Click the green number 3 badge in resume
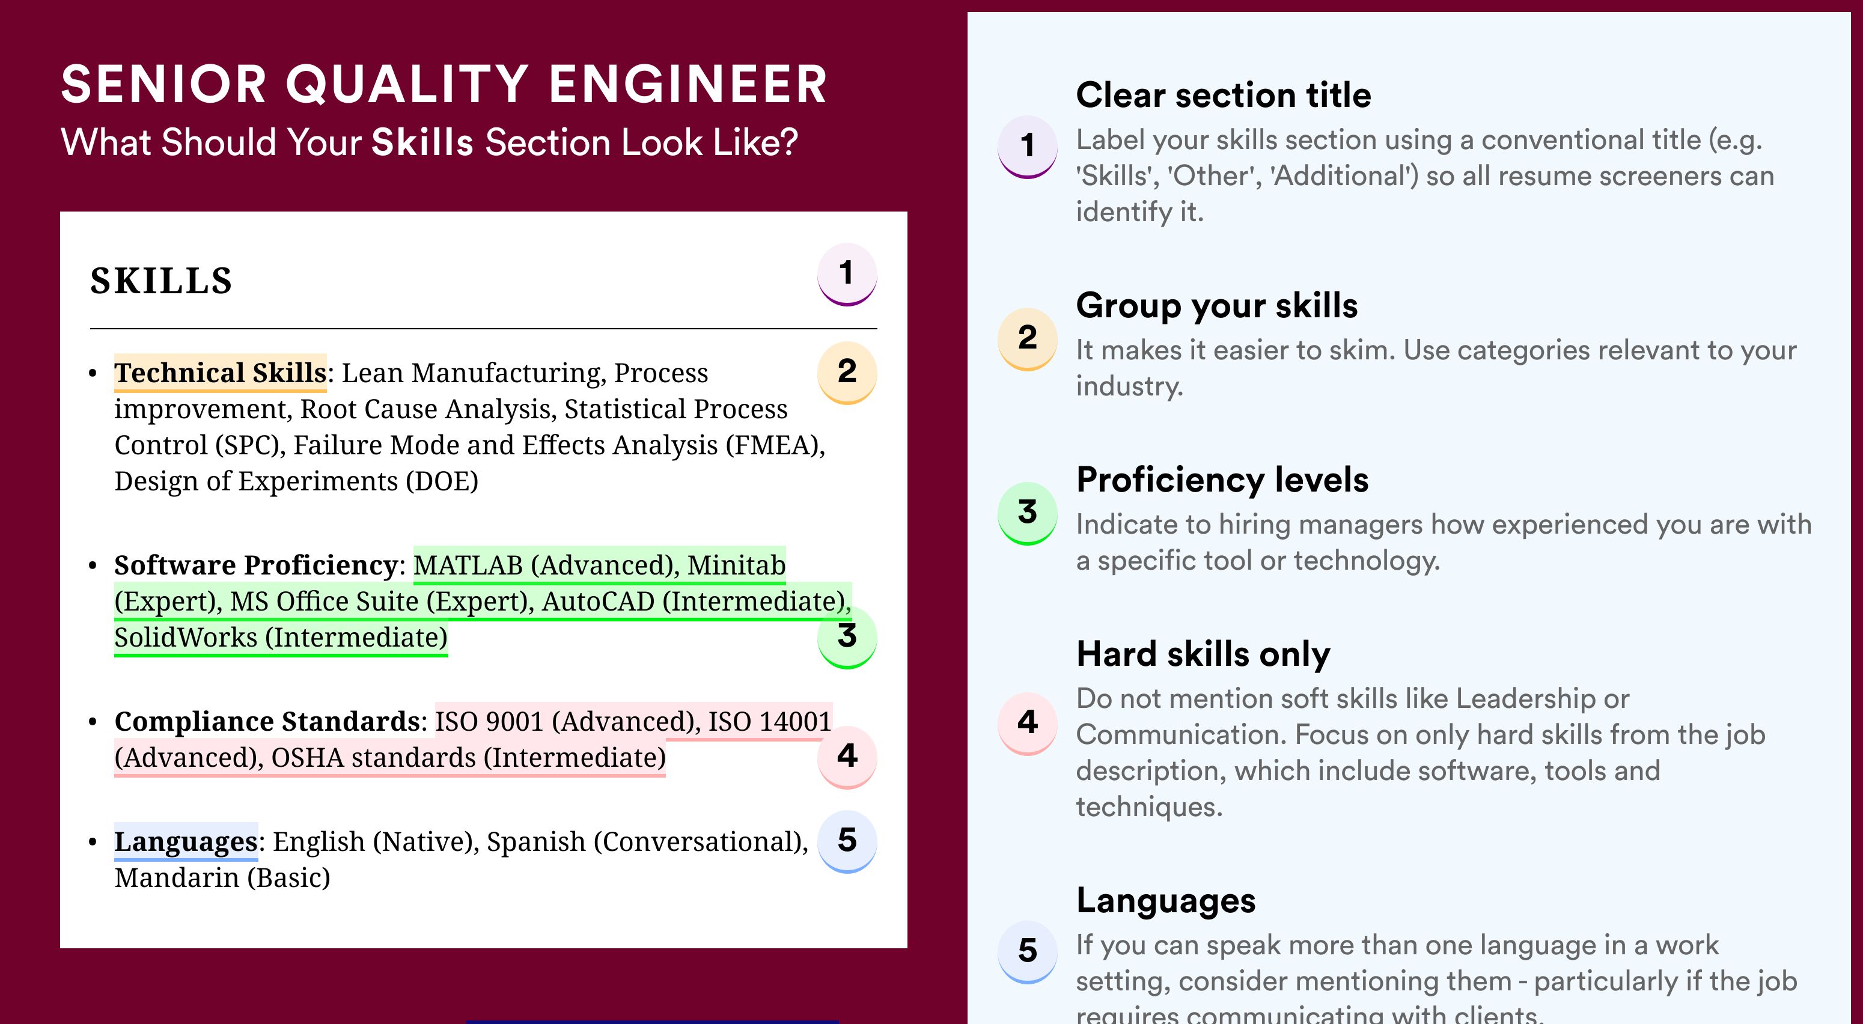The width and height of the screenshot is (1863, 1024). coord(847,638)
